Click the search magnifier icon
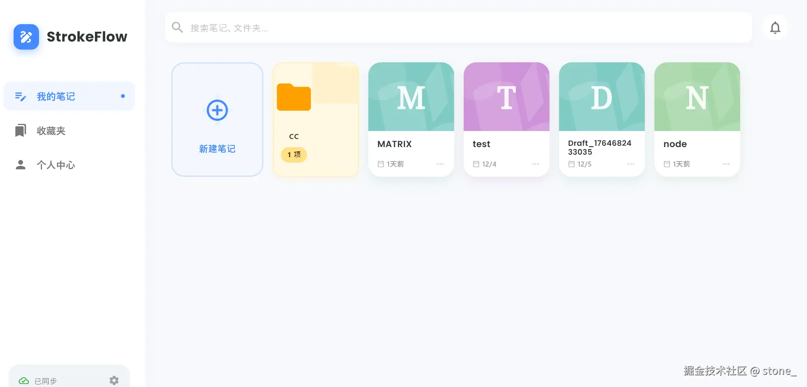The image size is (807, 387). pyautogui.click(x=177, y=28)
